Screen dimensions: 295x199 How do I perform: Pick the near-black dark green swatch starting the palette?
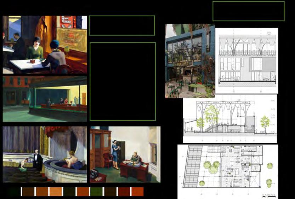14,192
